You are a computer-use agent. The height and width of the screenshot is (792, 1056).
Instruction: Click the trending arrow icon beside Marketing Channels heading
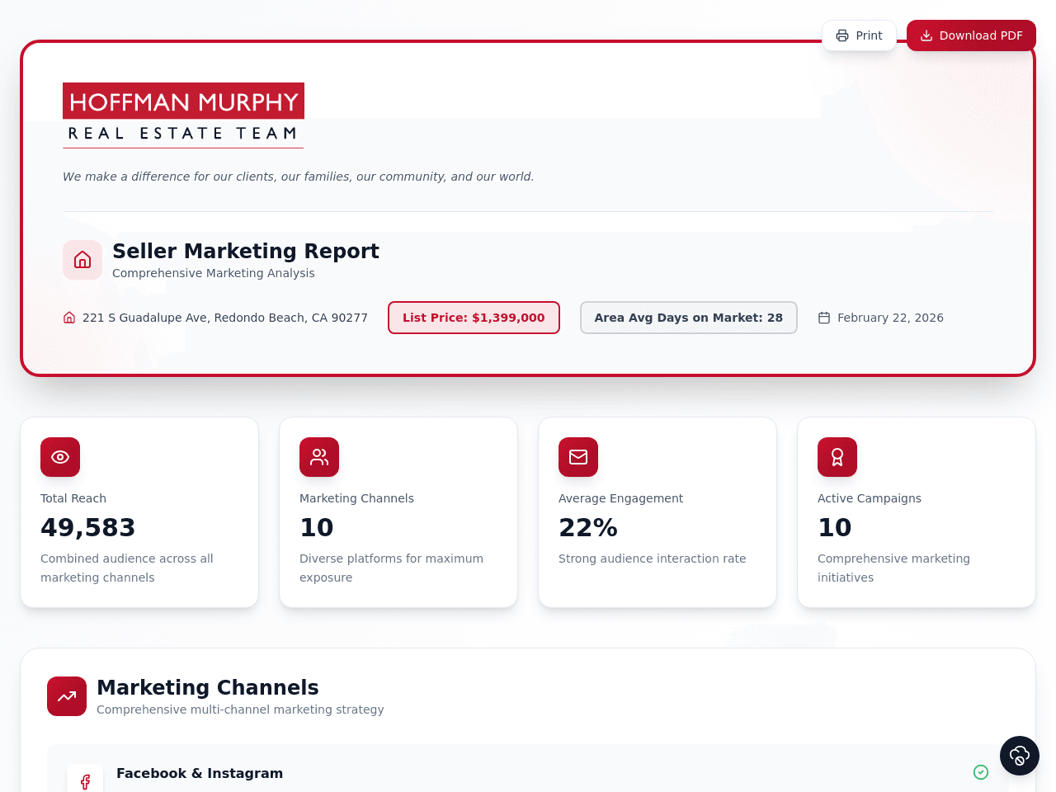[67, 696]
